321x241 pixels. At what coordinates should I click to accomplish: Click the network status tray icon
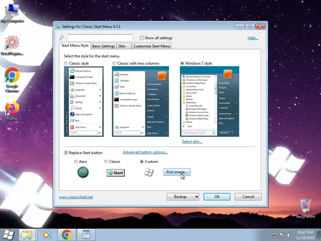click(x=274, y=235)
